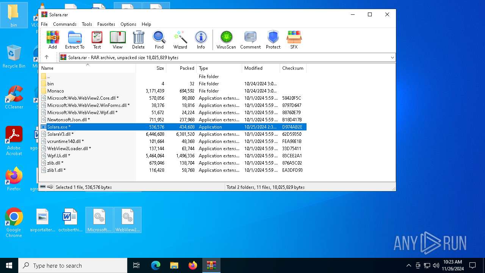Open the notifications center icon
Screen dimensions: 485x273
[472, 265]
